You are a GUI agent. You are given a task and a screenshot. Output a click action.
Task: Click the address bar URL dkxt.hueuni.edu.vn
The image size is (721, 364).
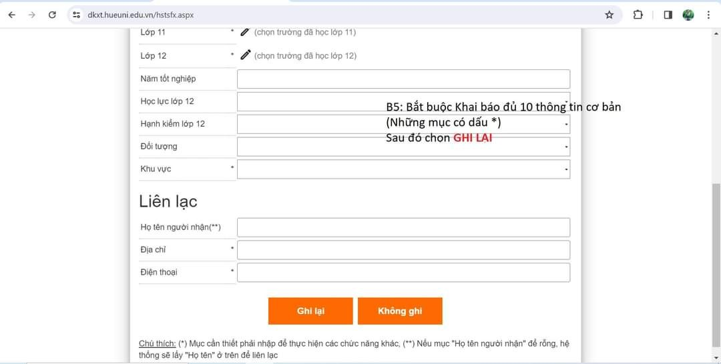140,15
